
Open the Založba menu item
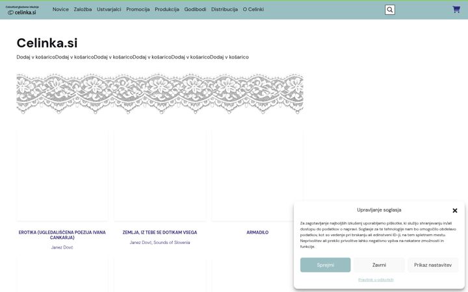tap(83, 9)
